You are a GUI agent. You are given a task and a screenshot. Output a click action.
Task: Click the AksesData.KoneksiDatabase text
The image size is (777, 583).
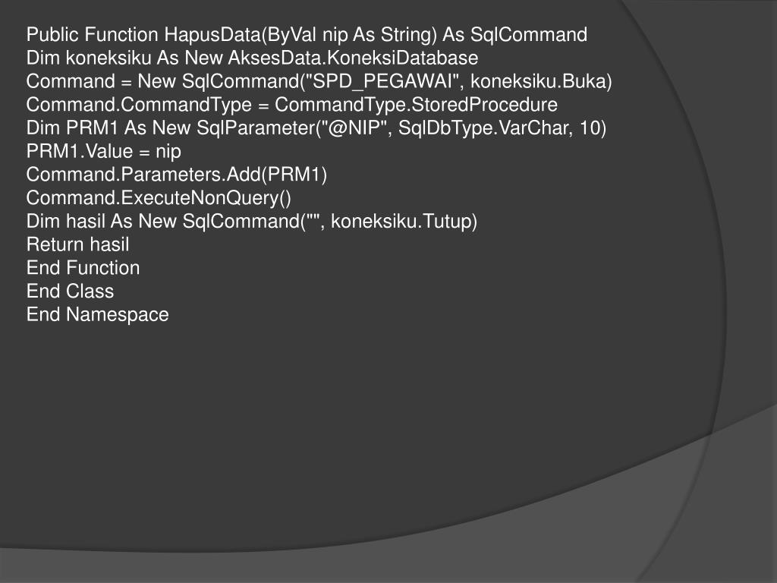click(353, 58)
